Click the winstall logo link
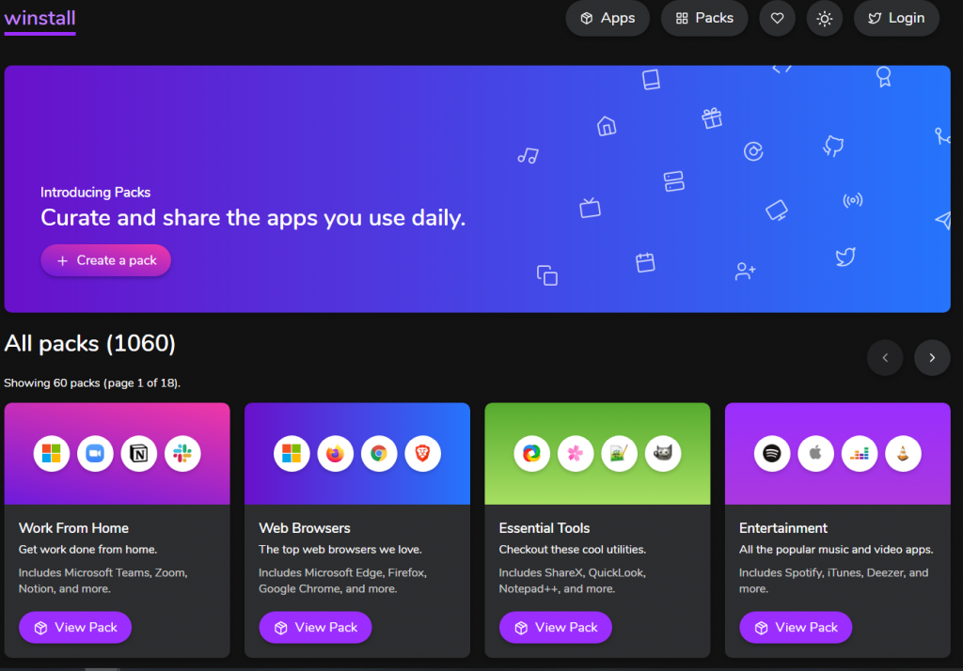963x671 pixels. click(39, 19)
